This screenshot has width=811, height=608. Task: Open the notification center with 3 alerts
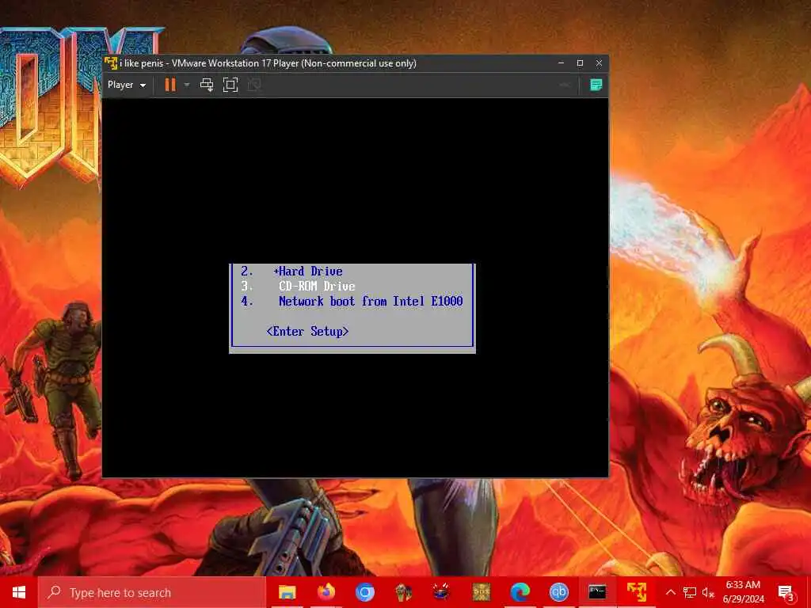(786, 592)
